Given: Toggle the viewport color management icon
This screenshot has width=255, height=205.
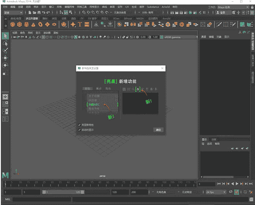Looking at the screenshot, I should click(x=161, y=37).
